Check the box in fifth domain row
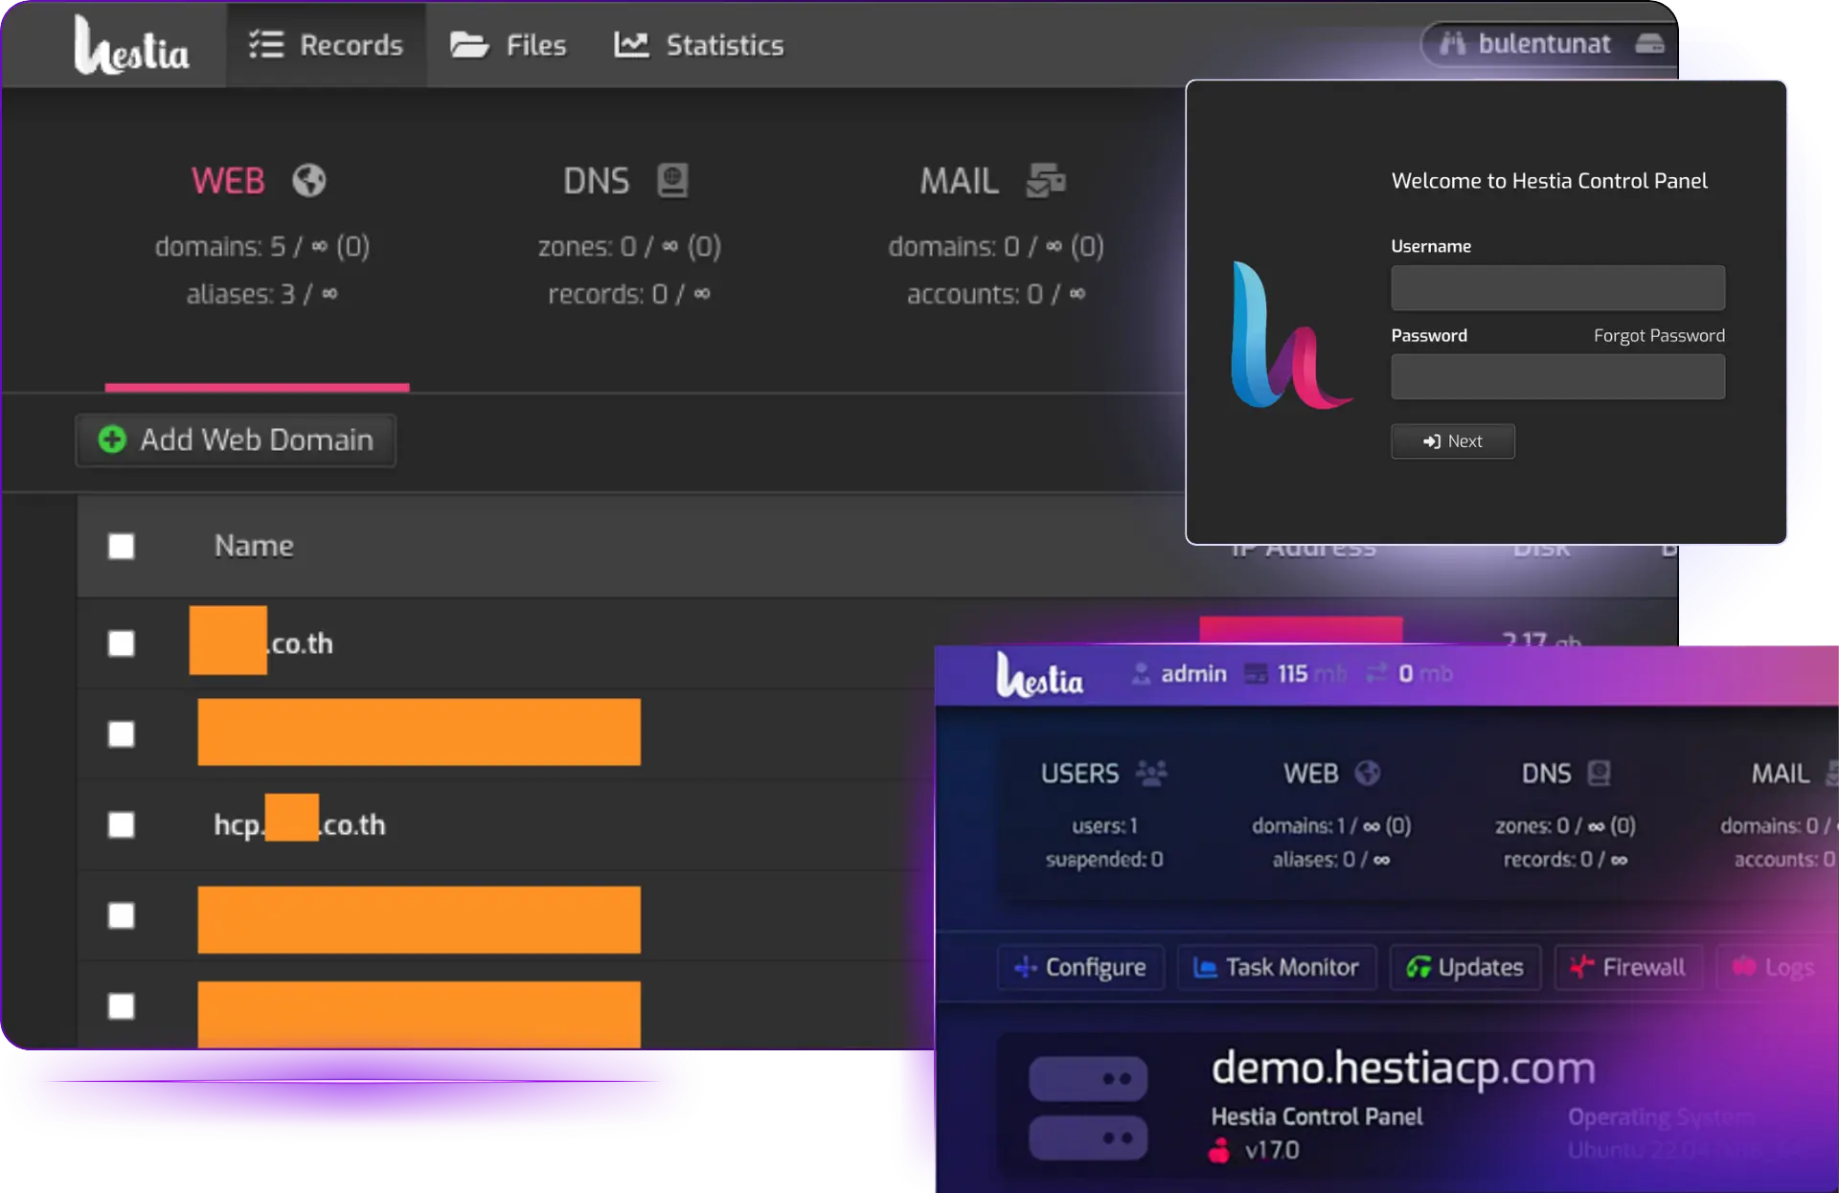 click(122, 1006)
